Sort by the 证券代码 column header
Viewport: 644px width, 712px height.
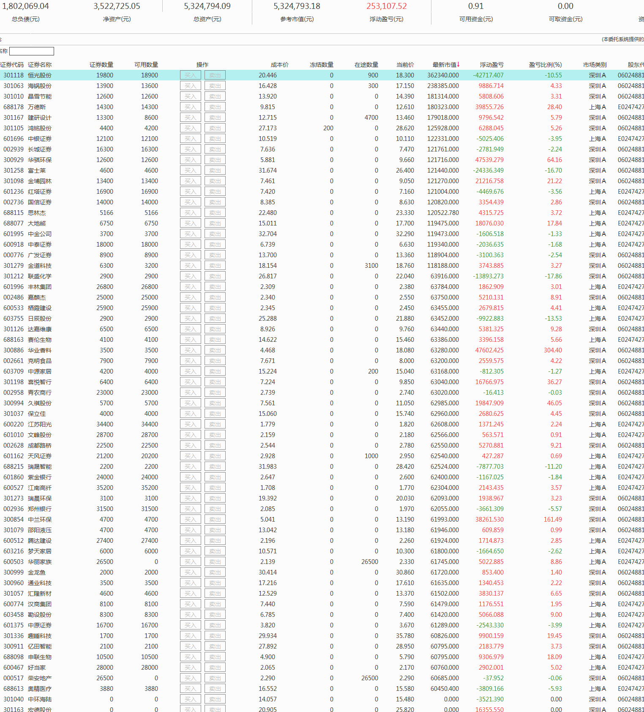pyautogui.click(x=12, y=65)
